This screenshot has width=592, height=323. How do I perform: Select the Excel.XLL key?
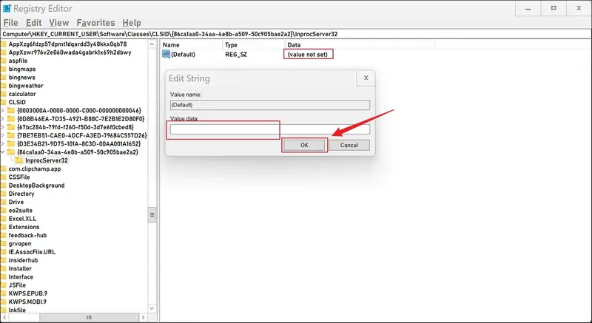coord(22,219)
